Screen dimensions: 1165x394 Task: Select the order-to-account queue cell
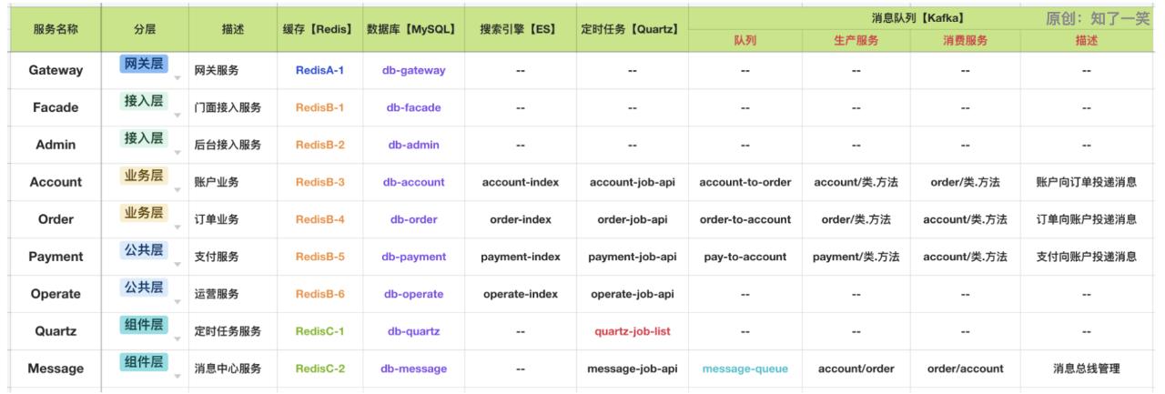click(x=745, y=219)
